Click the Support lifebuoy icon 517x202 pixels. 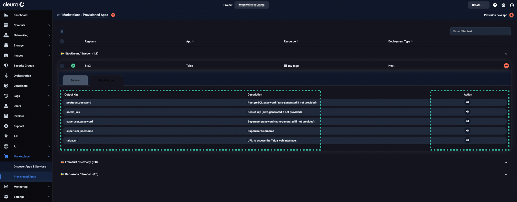tap(6, 126)
